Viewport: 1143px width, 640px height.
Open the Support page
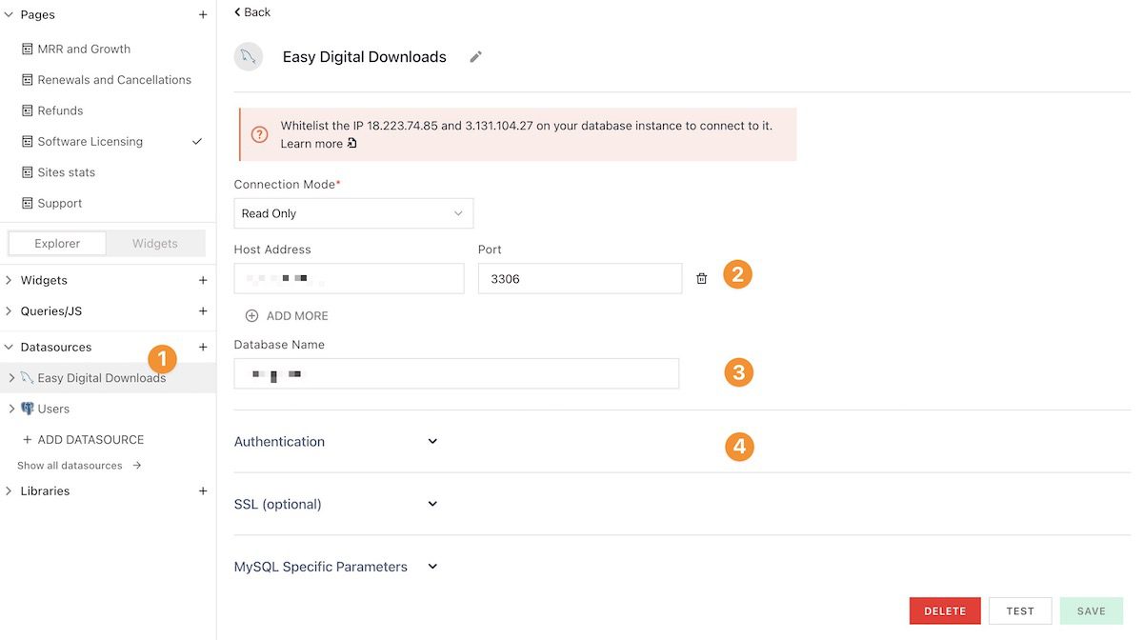click(60, 203)
